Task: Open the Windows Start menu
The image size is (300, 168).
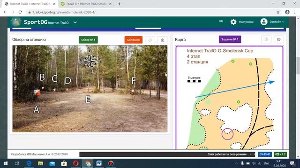Action: tap(6, 163)
